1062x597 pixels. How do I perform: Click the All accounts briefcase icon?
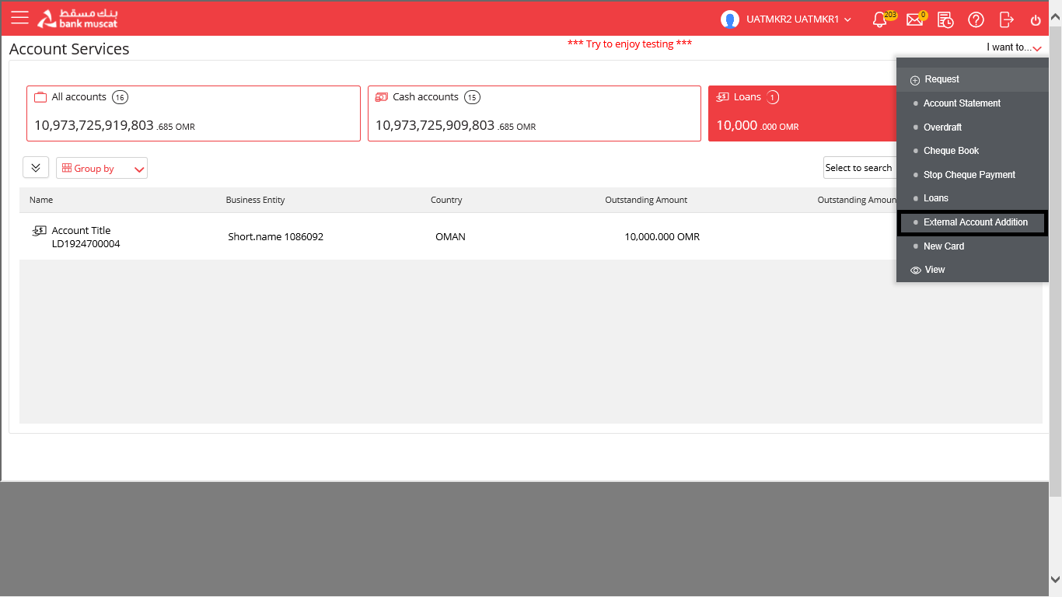click(x=40, y=97)
